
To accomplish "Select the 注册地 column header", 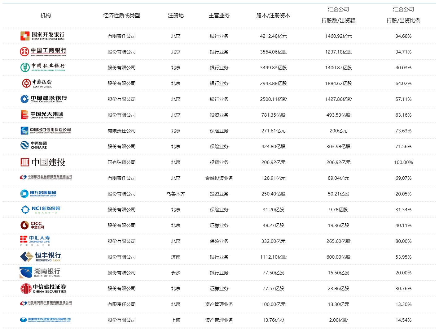I will pos(176,15).
